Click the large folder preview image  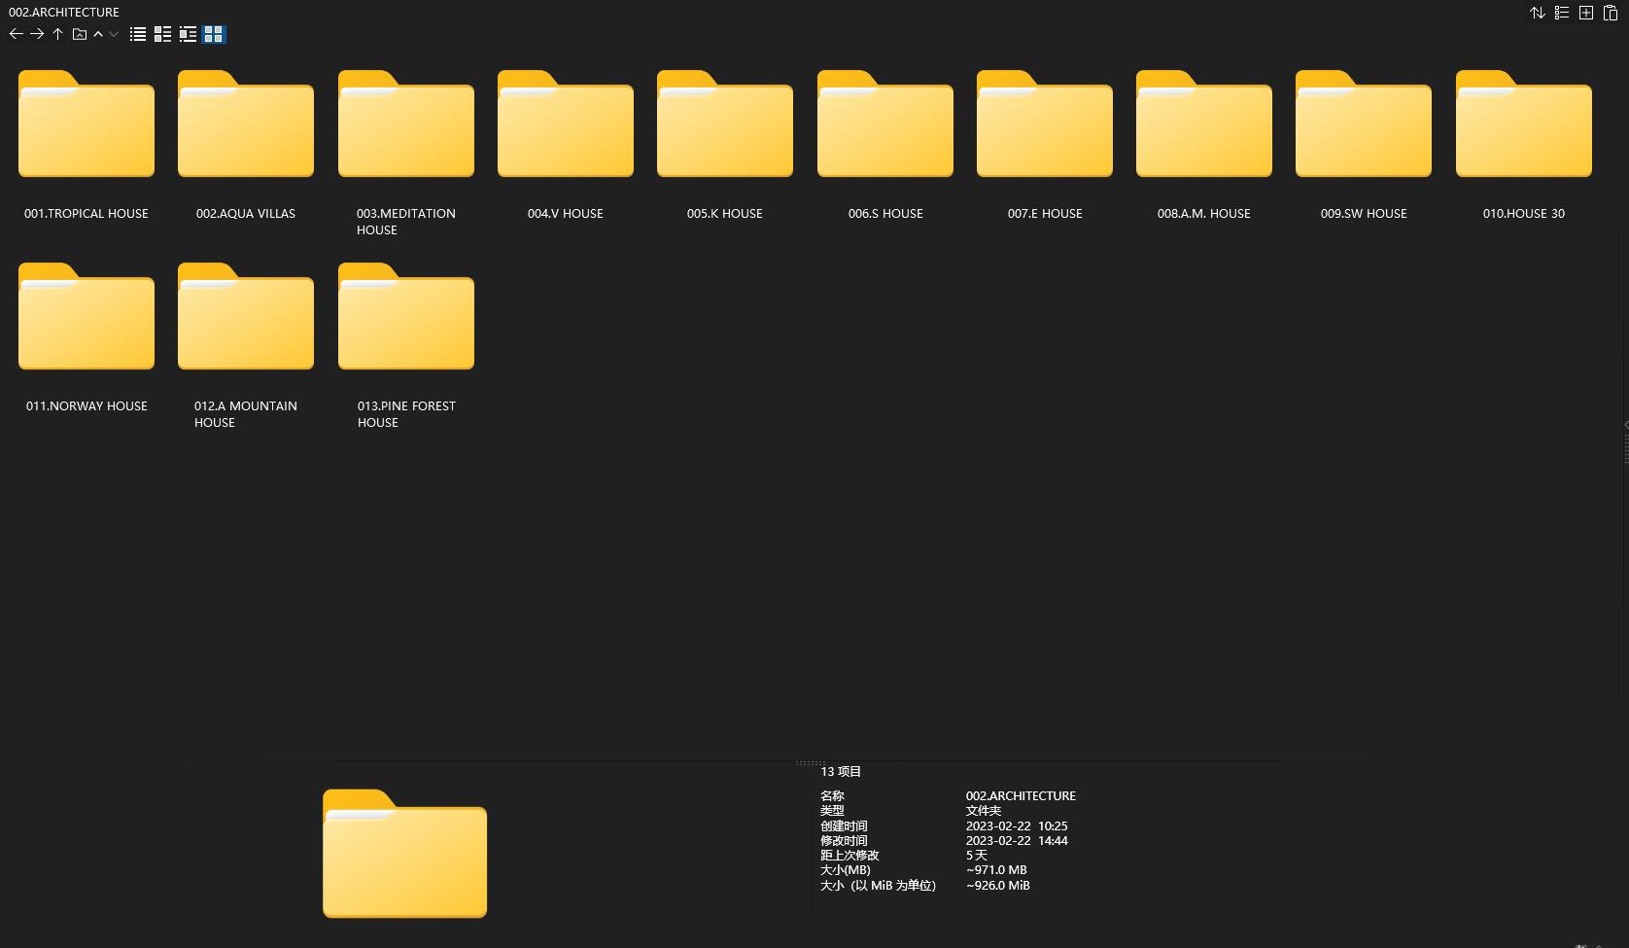click(x=404, y=854)
